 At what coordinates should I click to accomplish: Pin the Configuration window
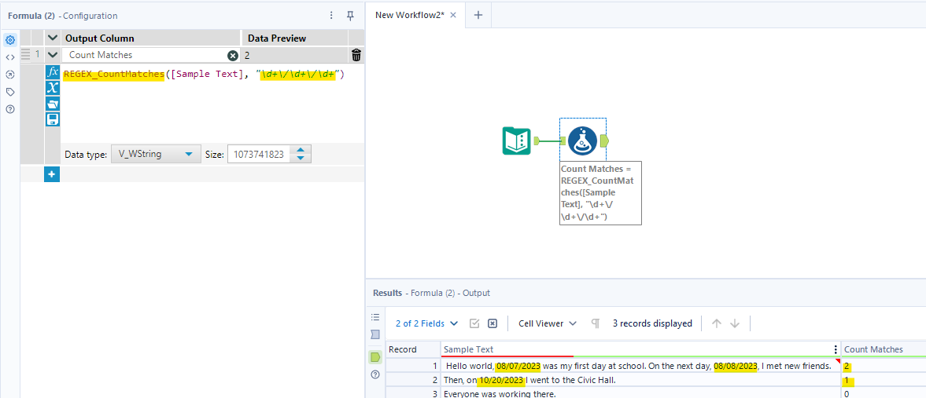(350, 16)
